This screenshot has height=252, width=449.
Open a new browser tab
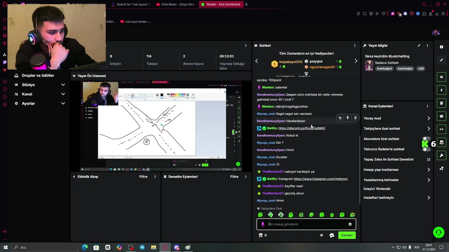tap(246, 4)
